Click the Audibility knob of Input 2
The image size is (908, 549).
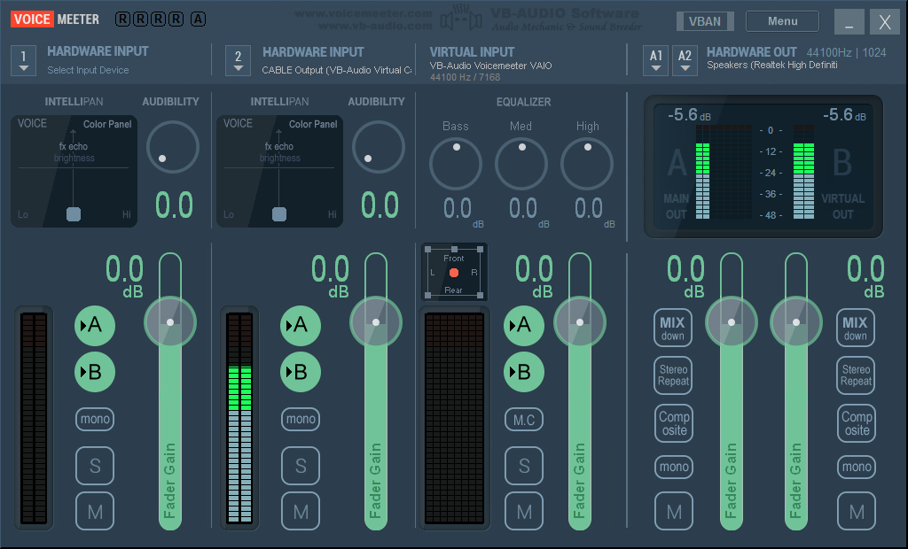pos(378,147)
